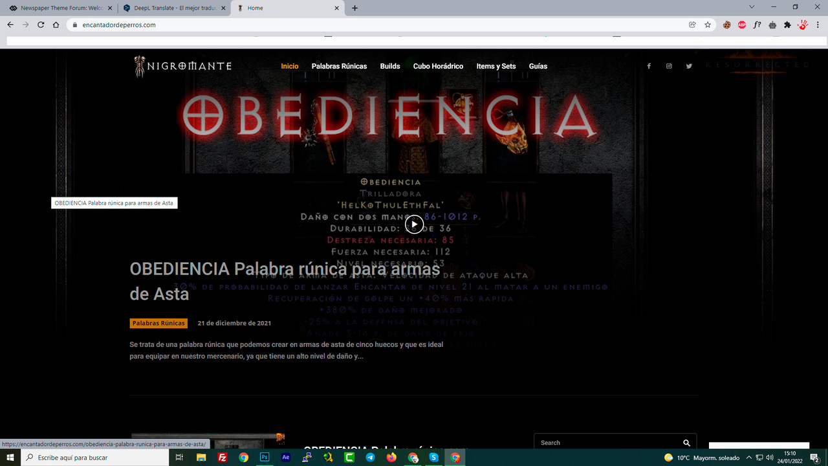Close the Home tab
Viewport: 828px width, 466px height.
click(337, 8)
